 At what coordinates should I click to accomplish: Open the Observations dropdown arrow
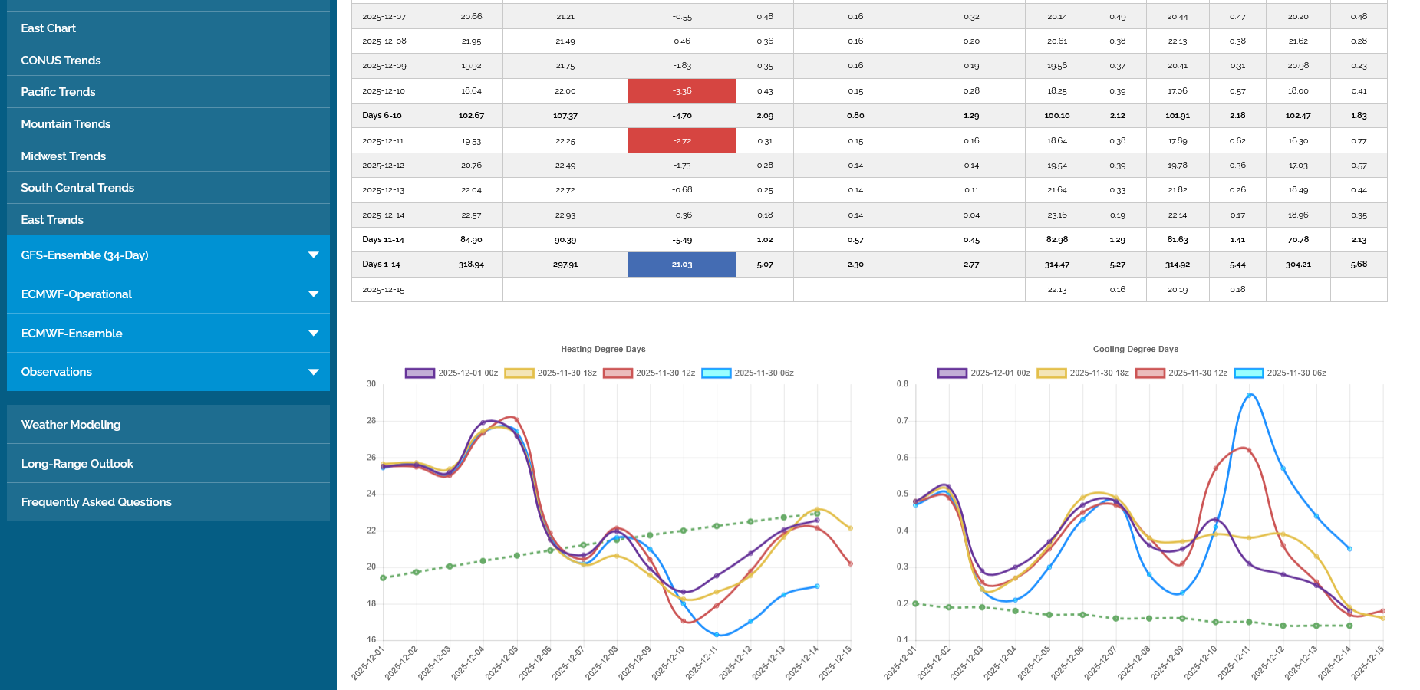click(313, 372)
